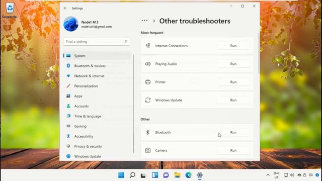
Task: Minimize the Settings window
Action: (x=231, y=6)
